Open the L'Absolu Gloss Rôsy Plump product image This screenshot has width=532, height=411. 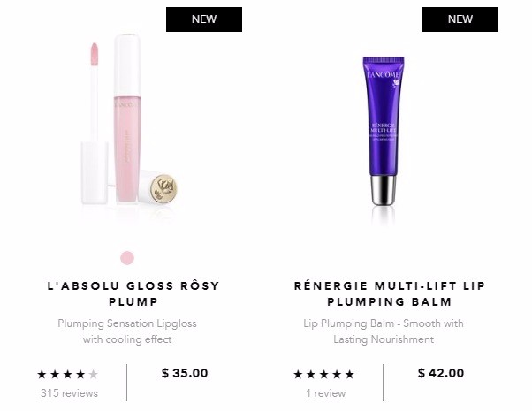click(129, 120)
